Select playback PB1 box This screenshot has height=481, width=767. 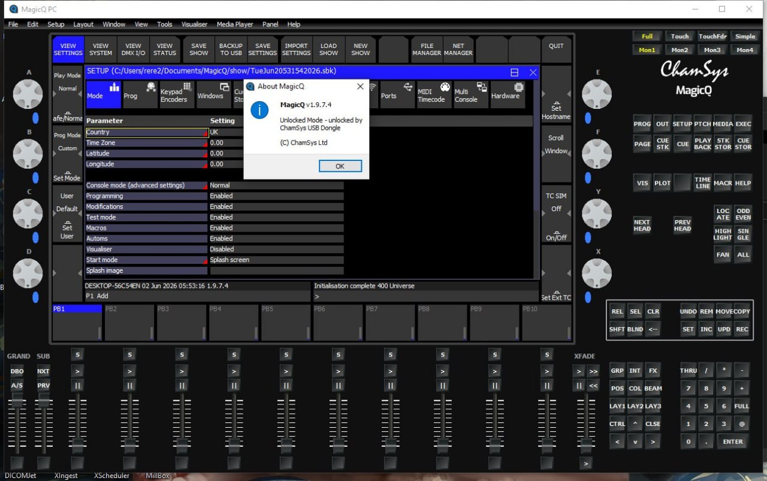(x=77, y=322)
